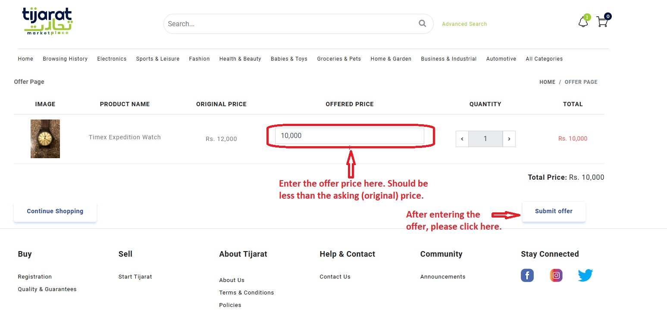
Task: Focus the offered price input field
Action: tap(350, 136)
